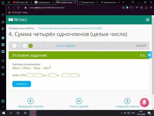Click the РУС language indicator
Screen dimensions: 154x116
[x=133, y=113]
